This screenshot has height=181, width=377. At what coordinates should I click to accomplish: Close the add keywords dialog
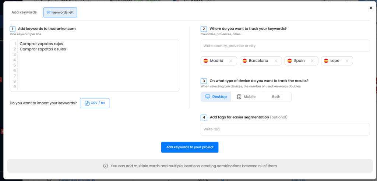370,8
